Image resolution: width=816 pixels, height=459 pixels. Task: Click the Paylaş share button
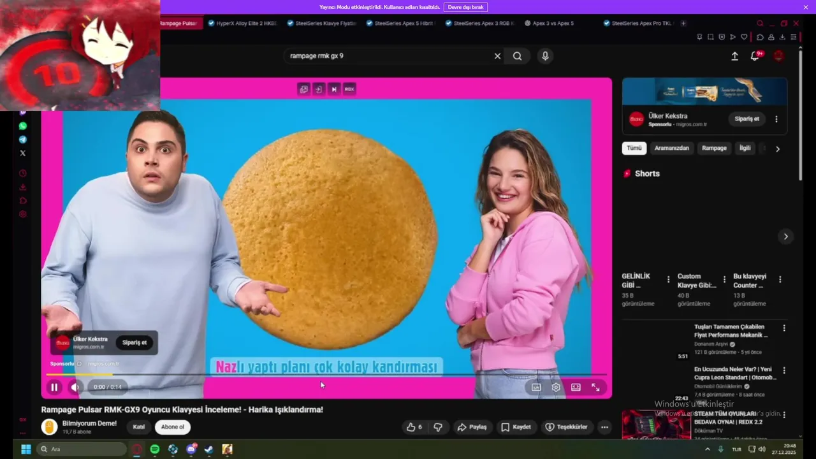472,427
